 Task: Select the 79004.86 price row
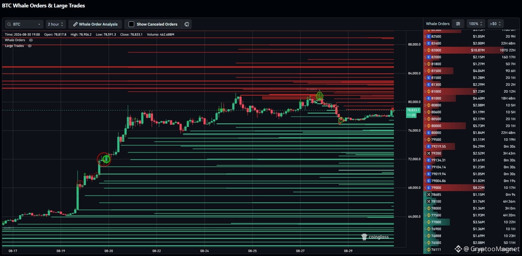[471, 181]
